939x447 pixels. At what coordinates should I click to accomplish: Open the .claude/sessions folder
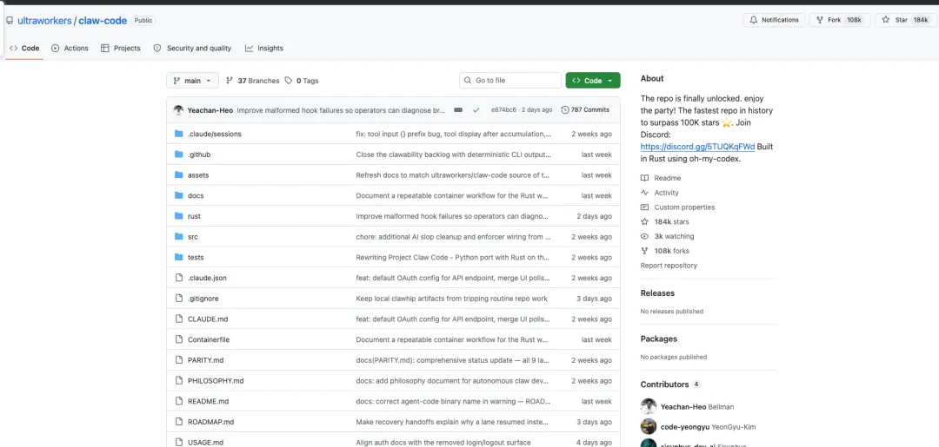pyautogui.click(x=215, y=134)
